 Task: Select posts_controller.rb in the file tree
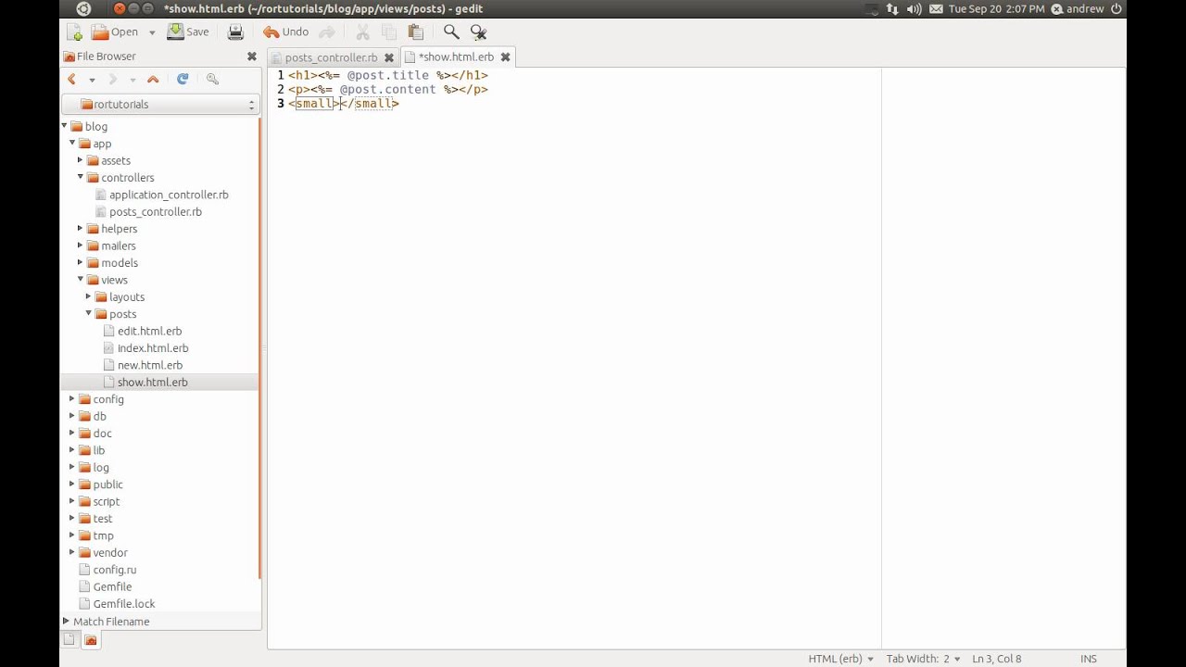[x=155, y=212]
